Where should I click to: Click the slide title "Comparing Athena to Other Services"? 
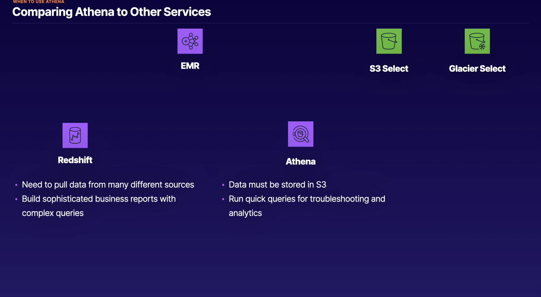click(x=112, y=12)
